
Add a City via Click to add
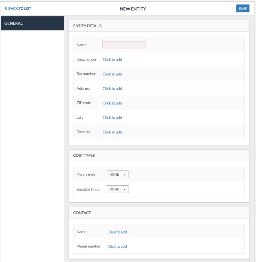click(x=112, y=118)
